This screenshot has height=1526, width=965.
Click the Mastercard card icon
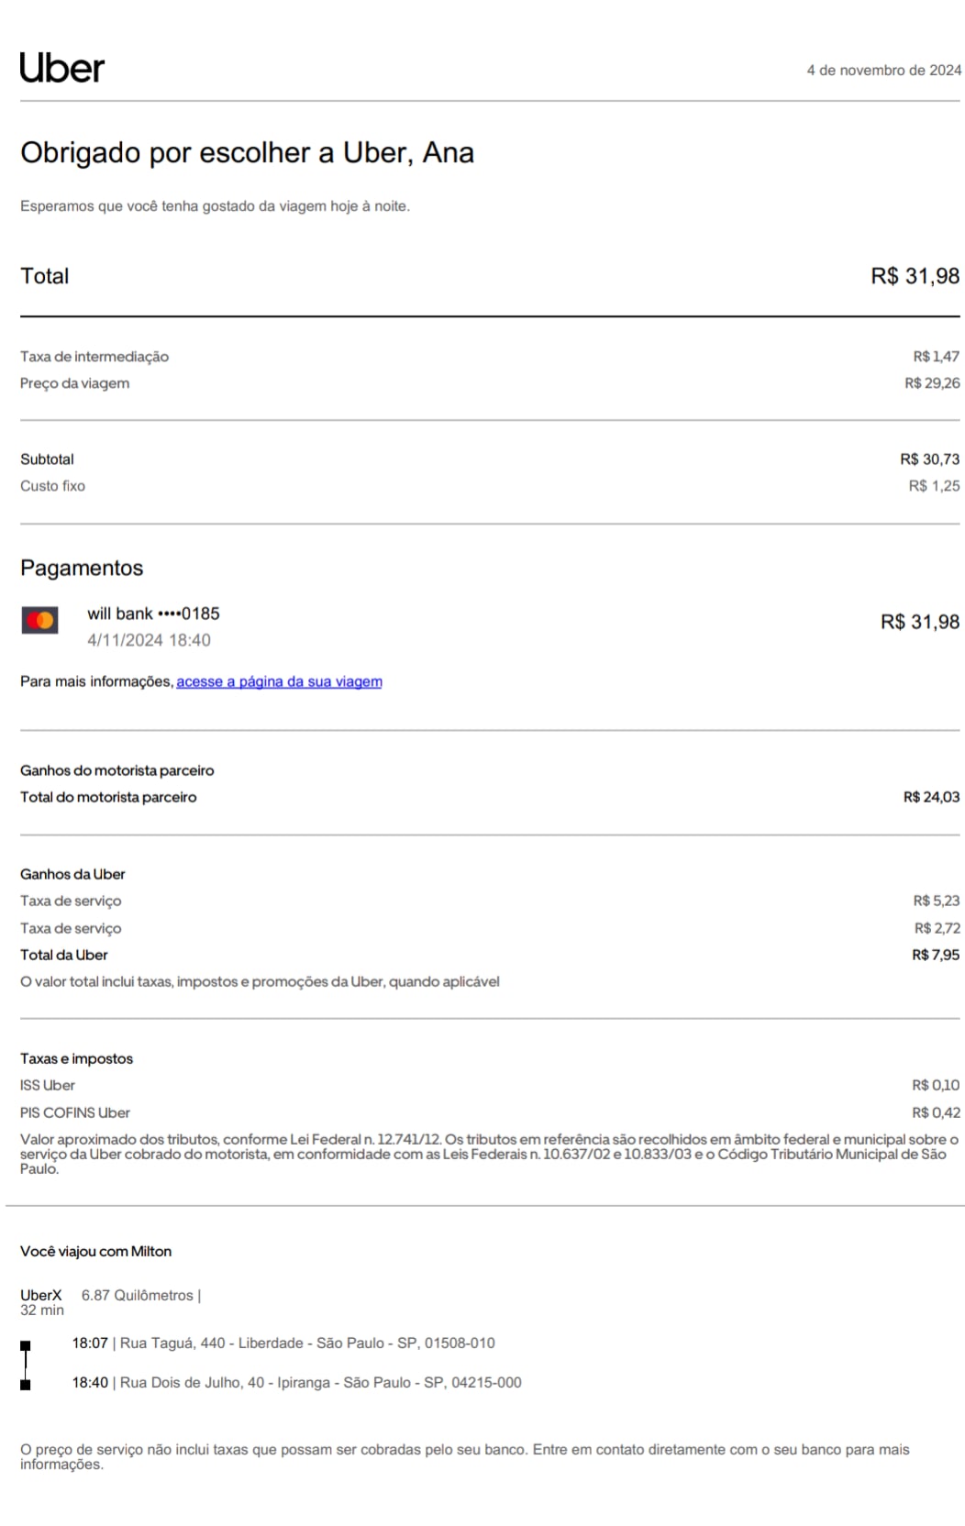tap(39, 621)
